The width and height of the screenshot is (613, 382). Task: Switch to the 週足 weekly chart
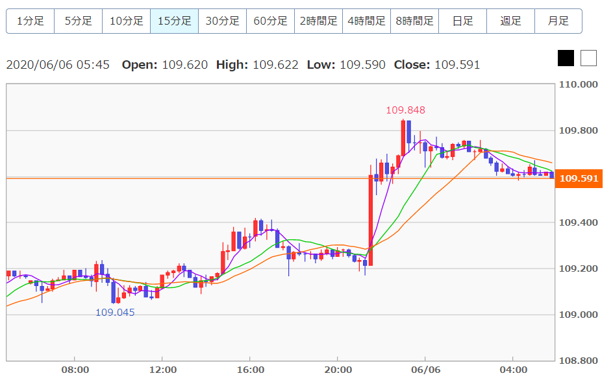[x=511, y=21]
